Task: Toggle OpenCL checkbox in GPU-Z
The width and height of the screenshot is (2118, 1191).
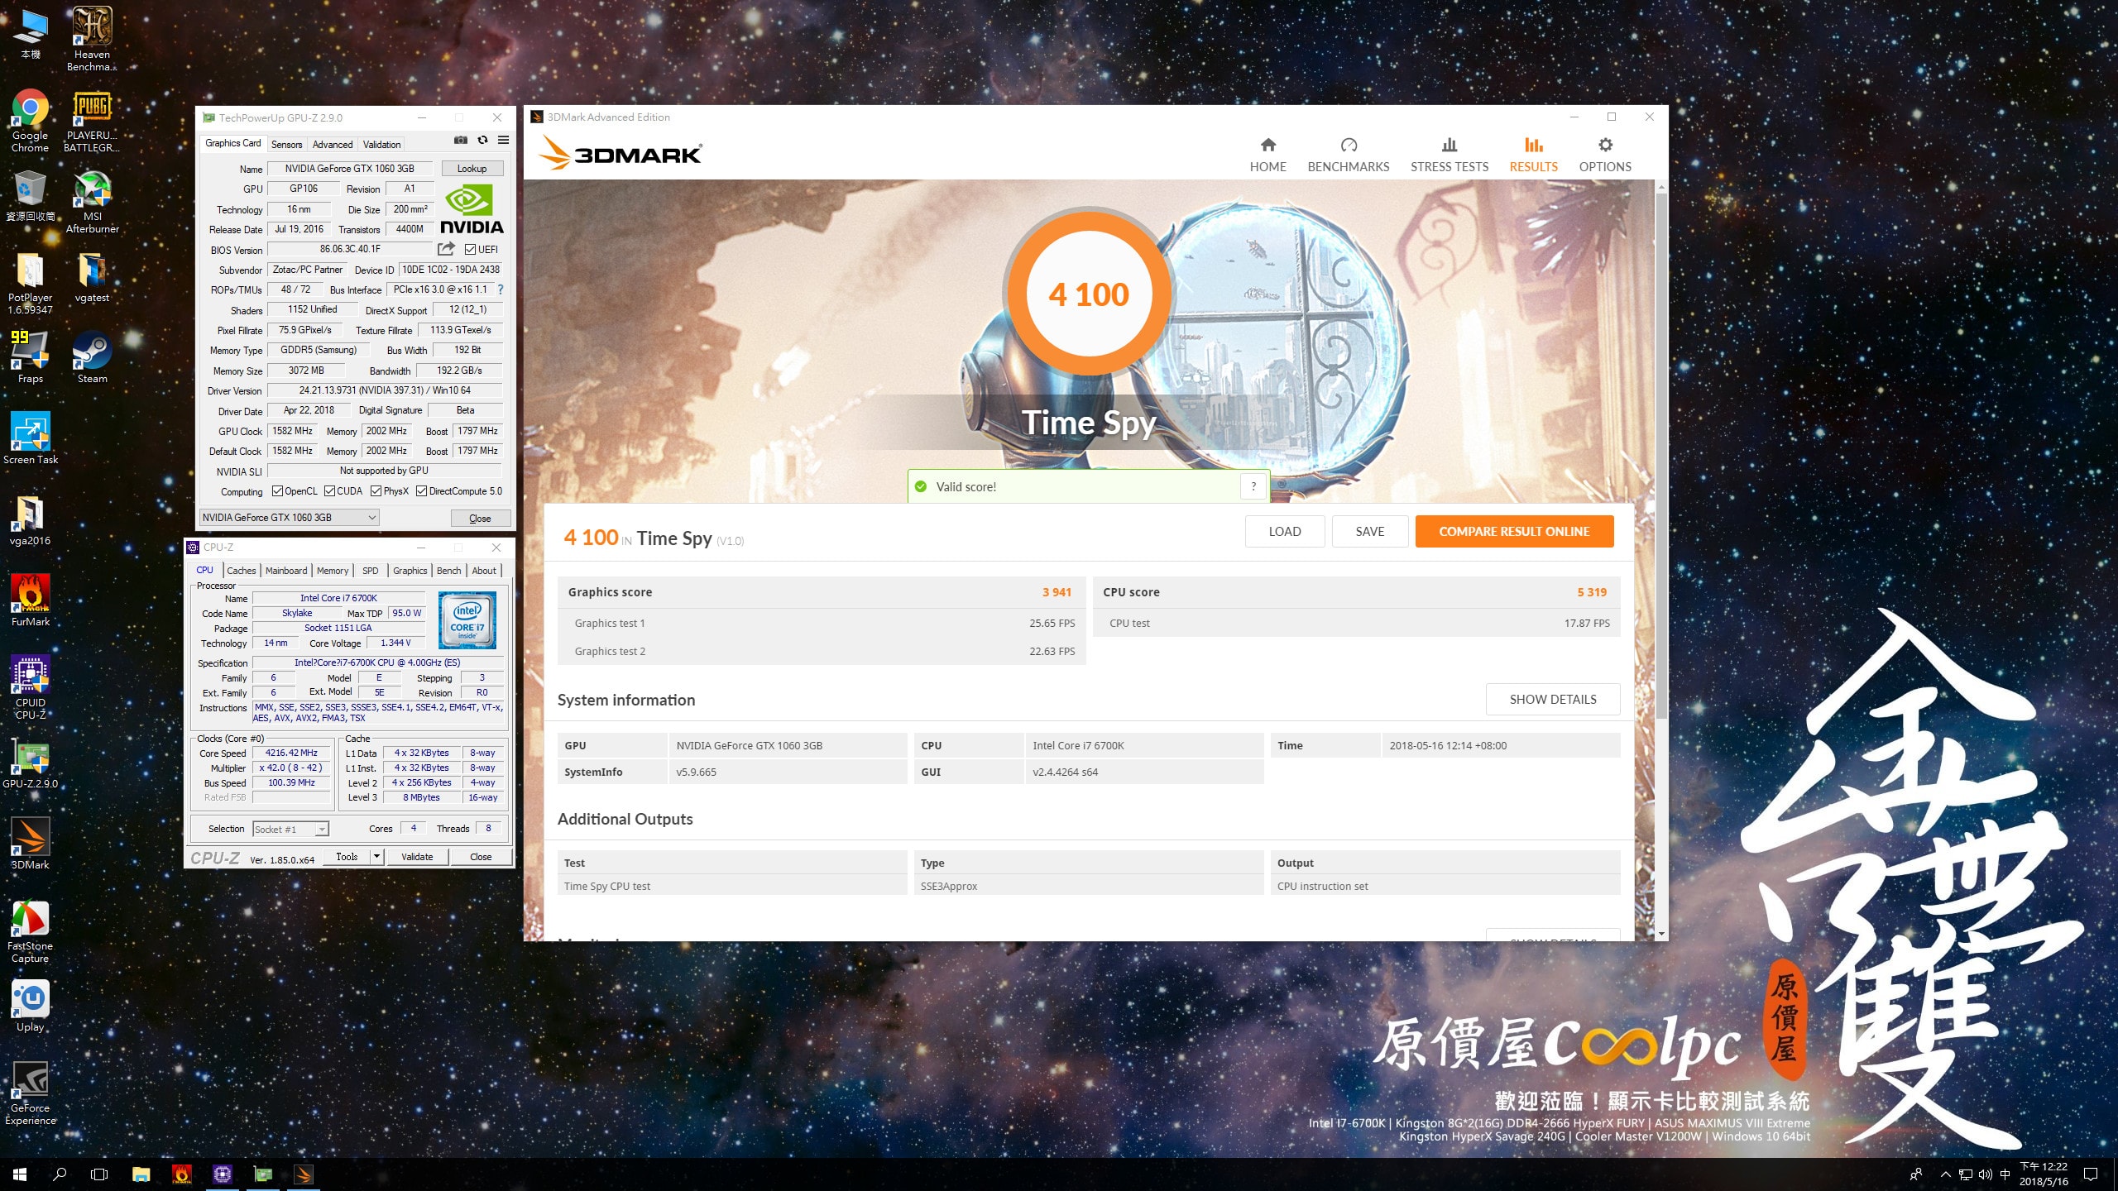Action: click(x=277, y=491)
